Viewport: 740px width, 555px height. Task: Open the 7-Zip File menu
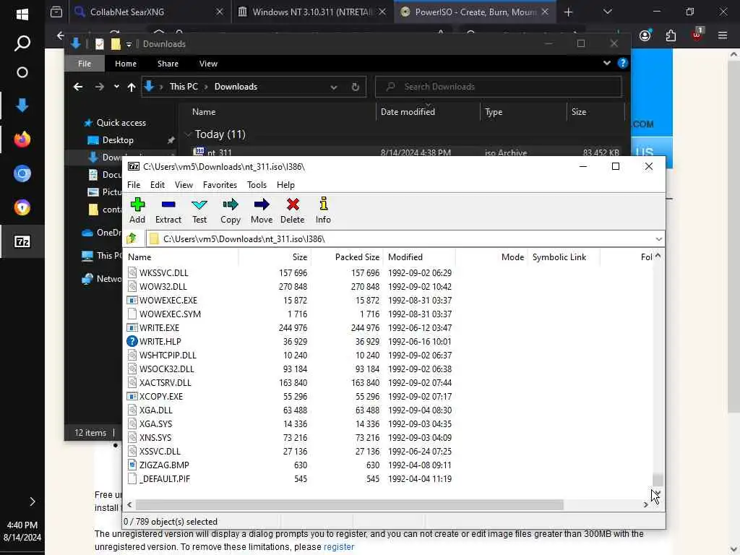134,185
